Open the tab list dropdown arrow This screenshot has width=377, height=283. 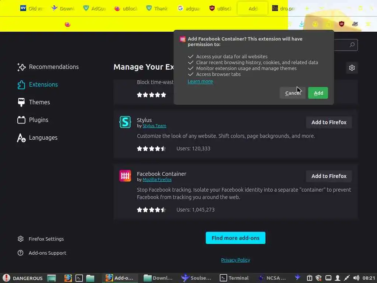321,8
